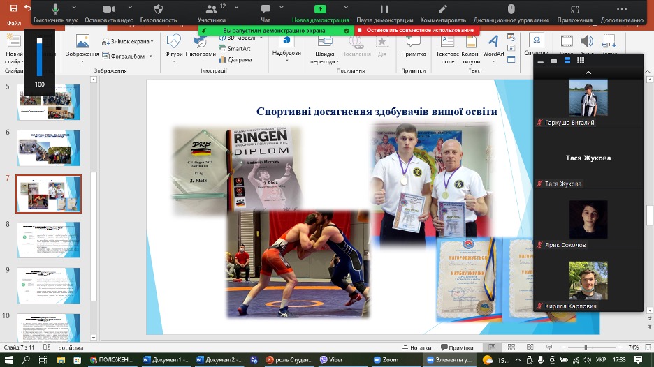
Task: Fit slide to current window icon
Action: click(648, 347)
